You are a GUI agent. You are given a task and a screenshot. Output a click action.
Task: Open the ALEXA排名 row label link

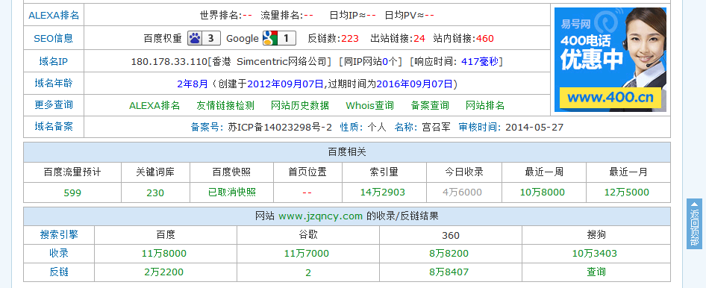[x=54, y=16]
